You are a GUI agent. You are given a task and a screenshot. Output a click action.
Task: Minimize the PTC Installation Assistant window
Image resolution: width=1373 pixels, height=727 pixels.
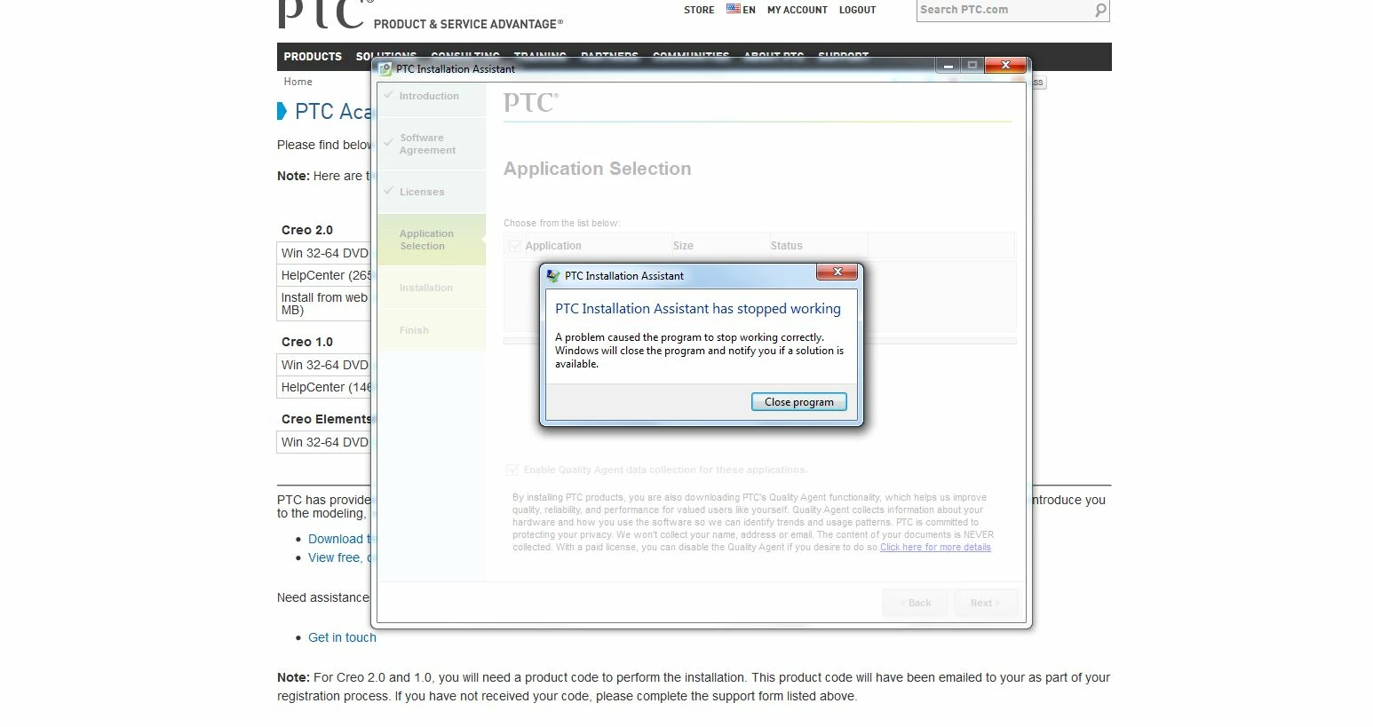click(948, 66)
